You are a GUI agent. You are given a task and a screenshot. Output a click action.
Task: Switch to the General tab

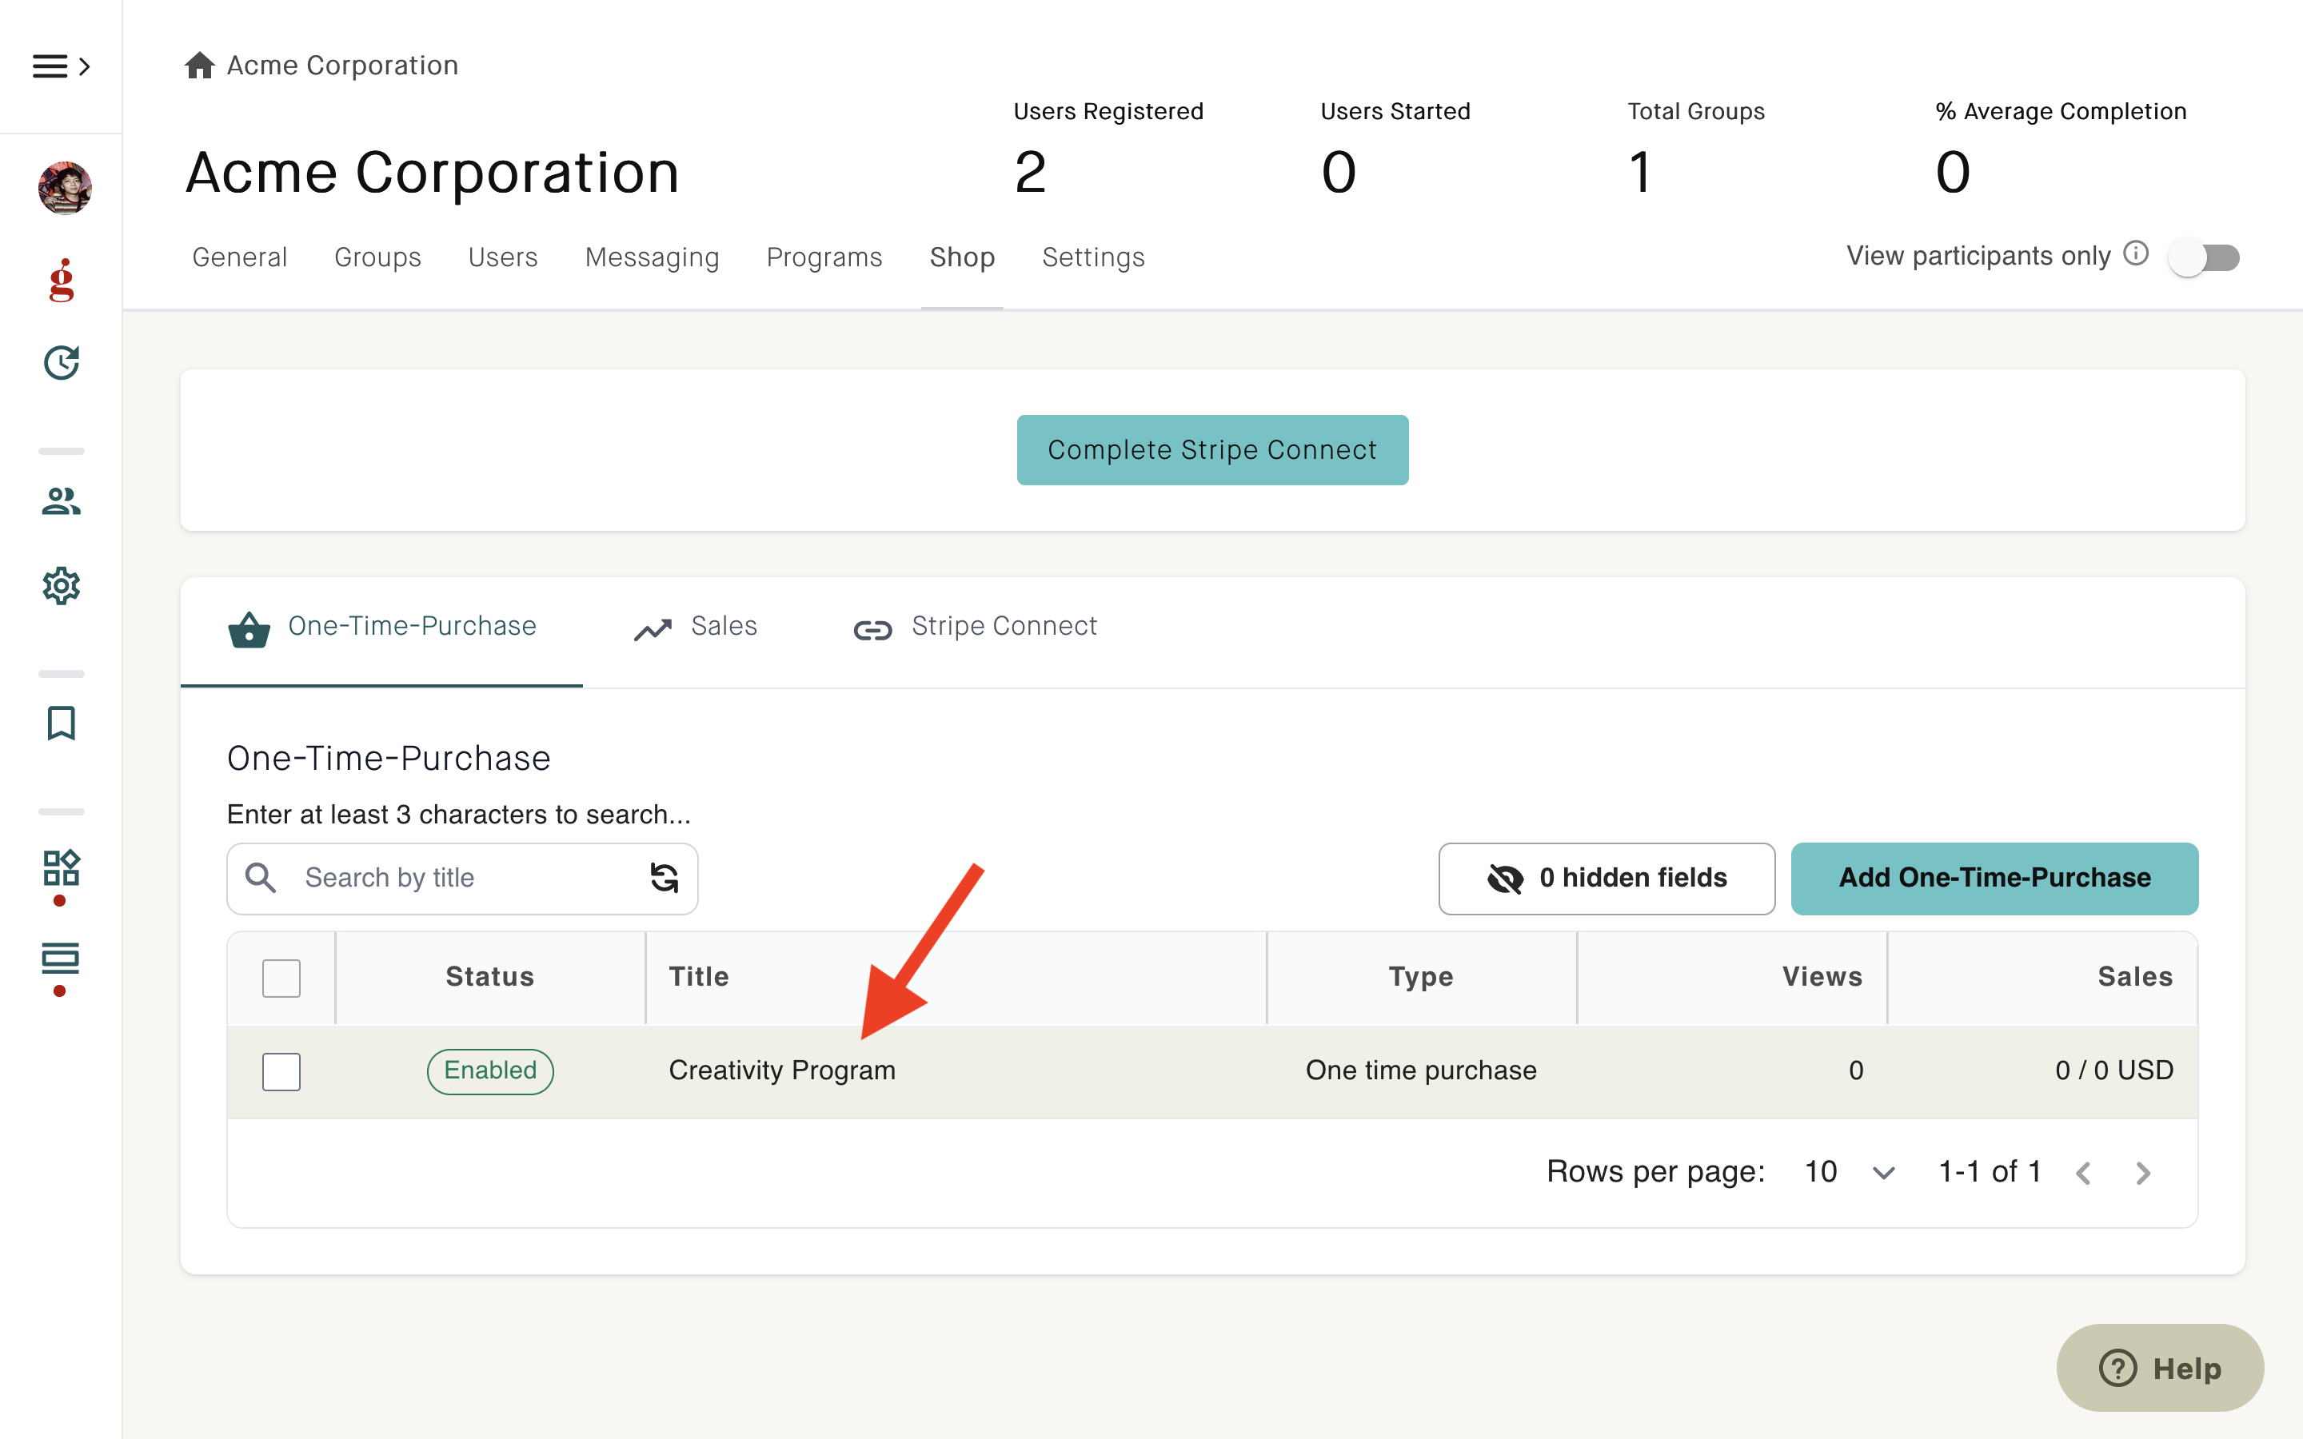240,257
